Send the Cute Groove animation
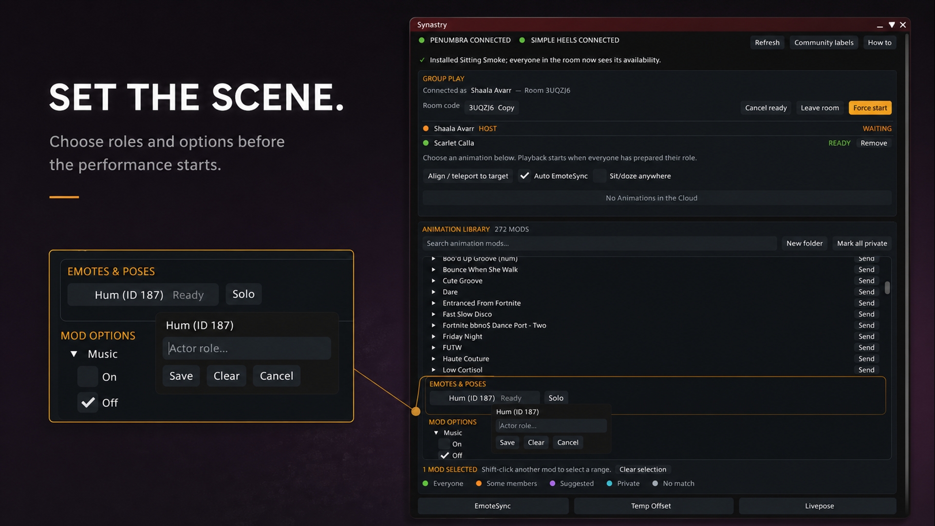Image resolution: width=935 pixels, height=526 pixels. [x=866, y=281]
